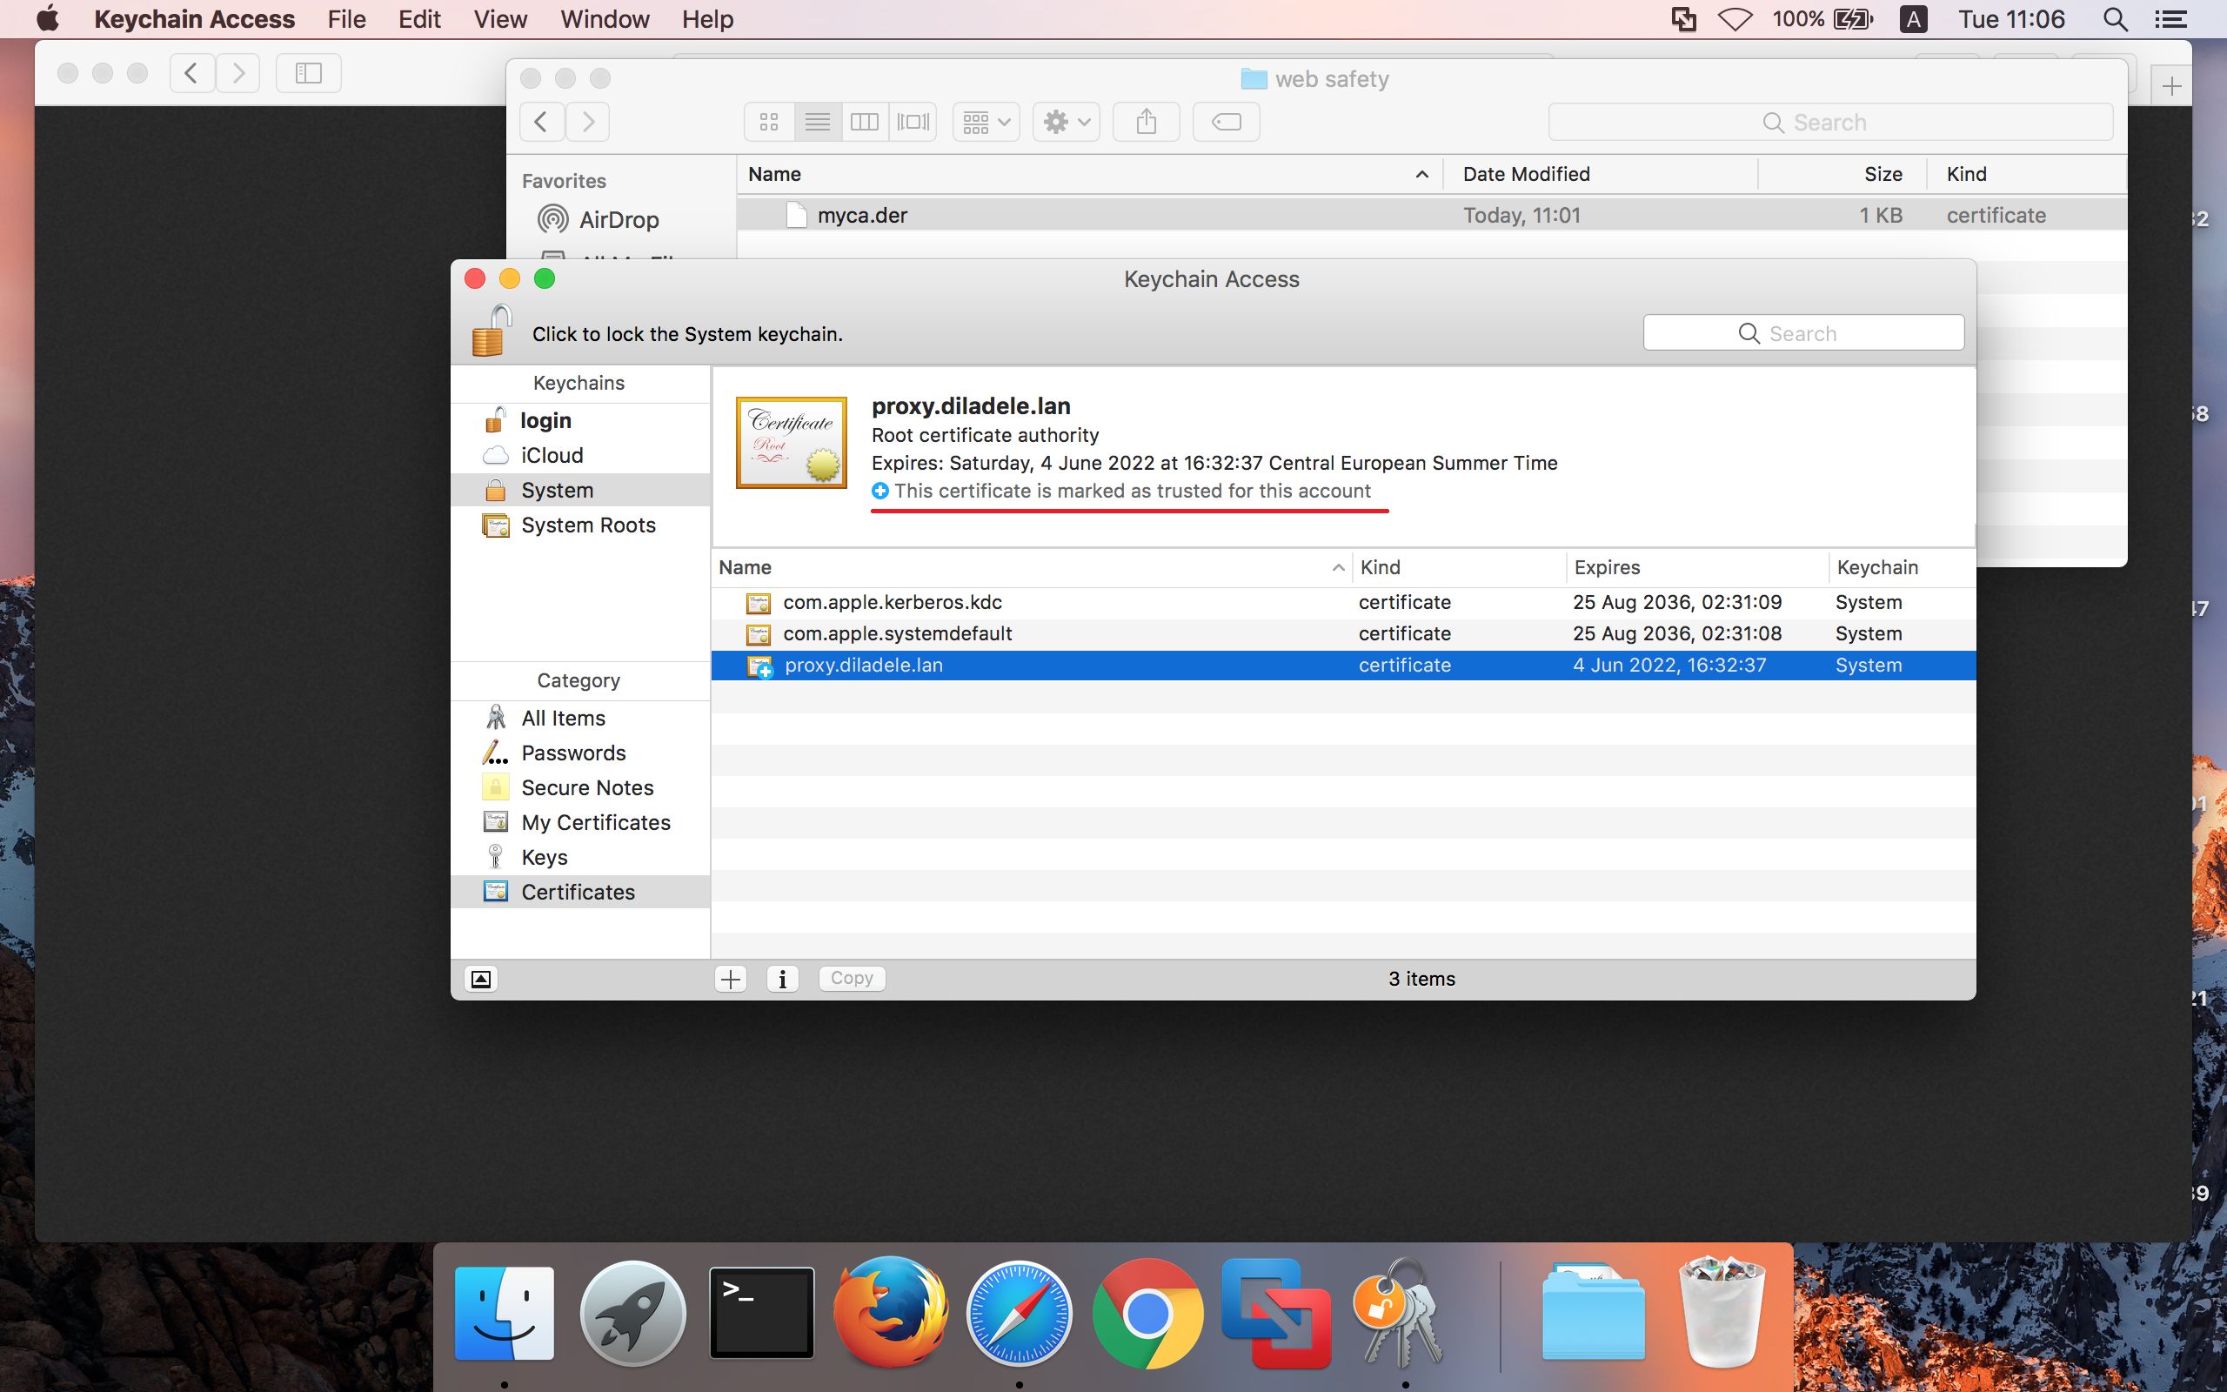Click the plus button to add keychain item
Viewport: 2227px width, 1392px height.
tap(731, 979)
